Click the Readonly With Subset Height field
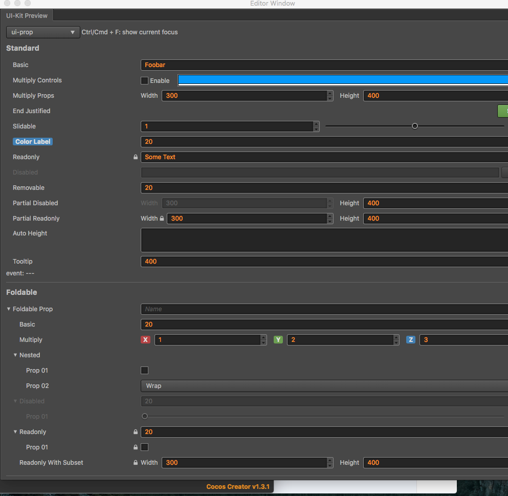 (435, 463)
